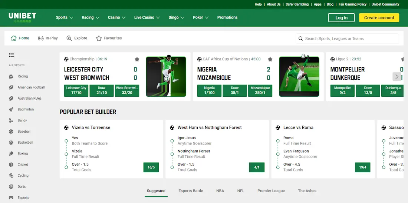Image resolution: width=408 pixels, height=203 pixels.
Task: Open the Blog link
Action: [330, 4]
